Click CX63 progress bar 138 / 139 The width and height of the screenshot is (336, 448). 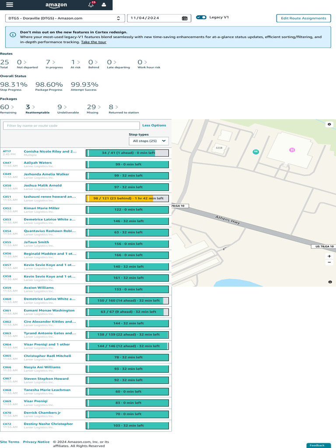coord(127,335)
